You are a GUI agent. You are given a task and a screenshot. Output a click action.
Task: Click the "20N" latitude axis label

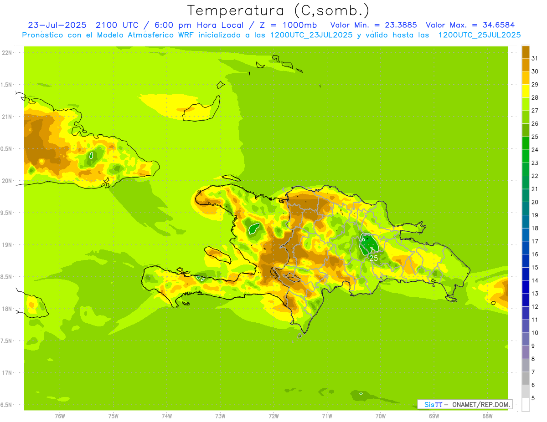[x=7, y=181]
